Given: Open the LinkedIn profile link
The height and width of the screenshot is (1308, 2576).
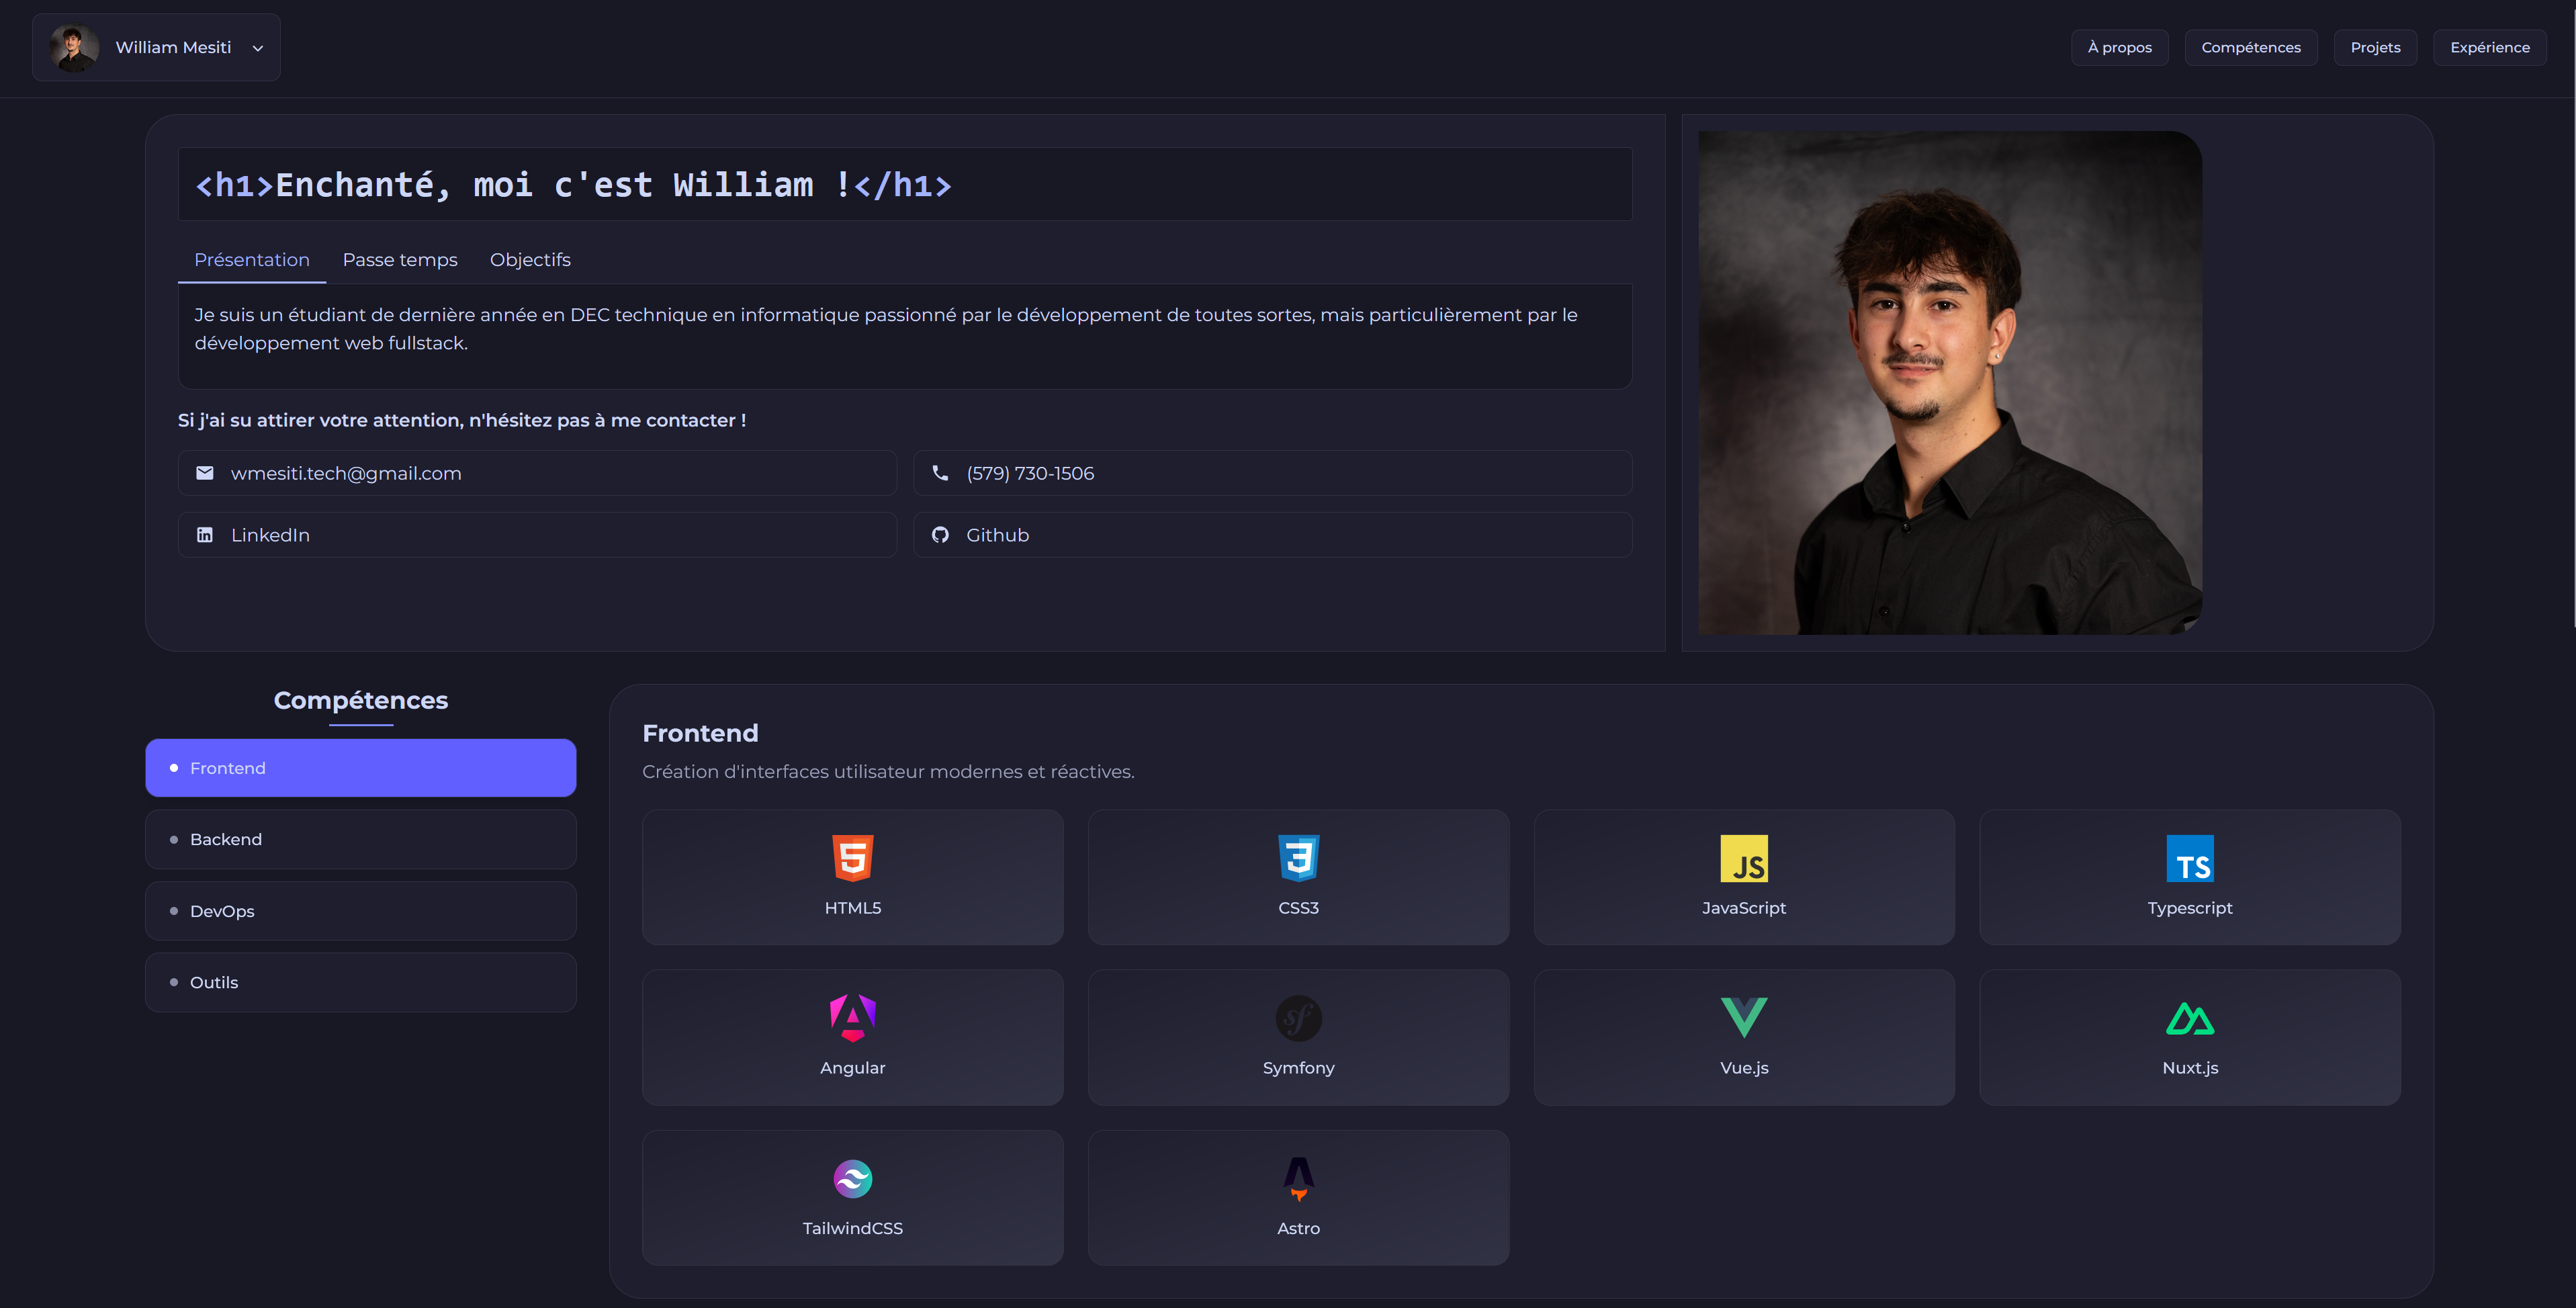Looking at the screenshot, I should click(x=537, y=535).
